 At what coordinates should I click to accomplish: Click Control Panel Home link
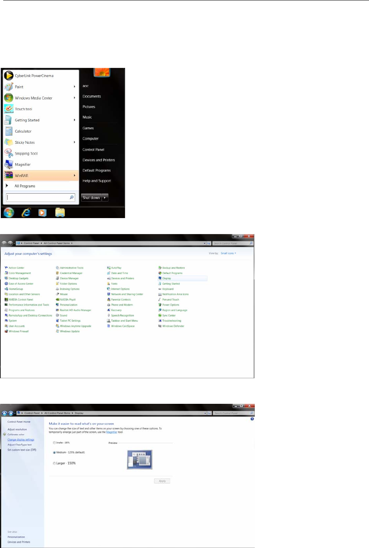click(19, 422)
